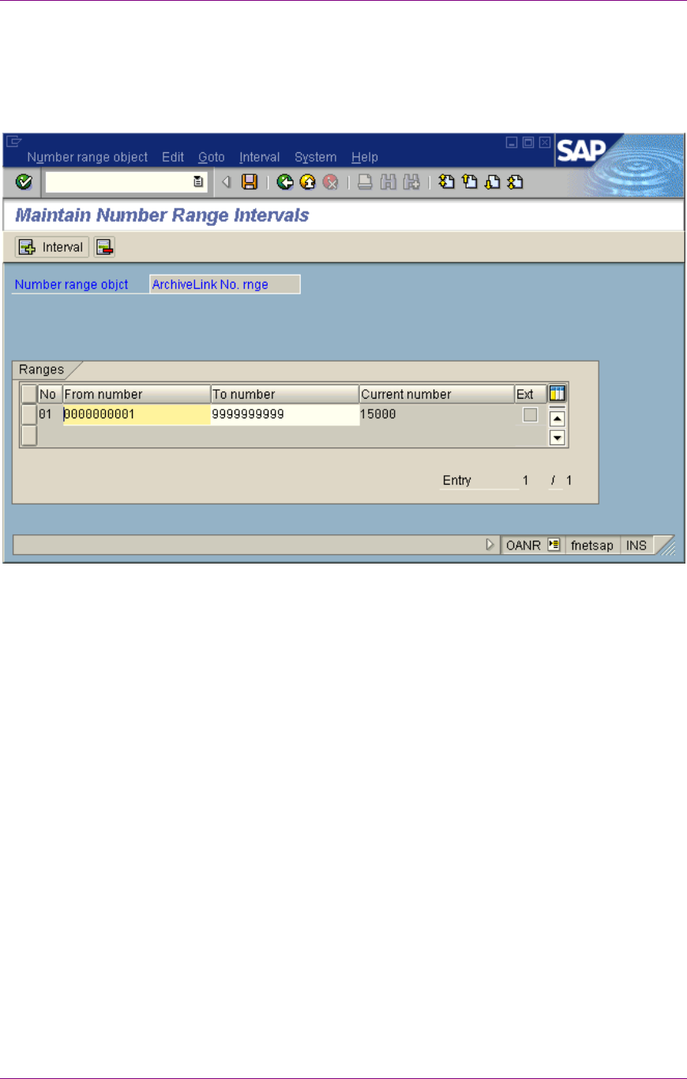Open the System menu
The width and height of the screenshot is (687, 1079).
(x=316, y=157)
